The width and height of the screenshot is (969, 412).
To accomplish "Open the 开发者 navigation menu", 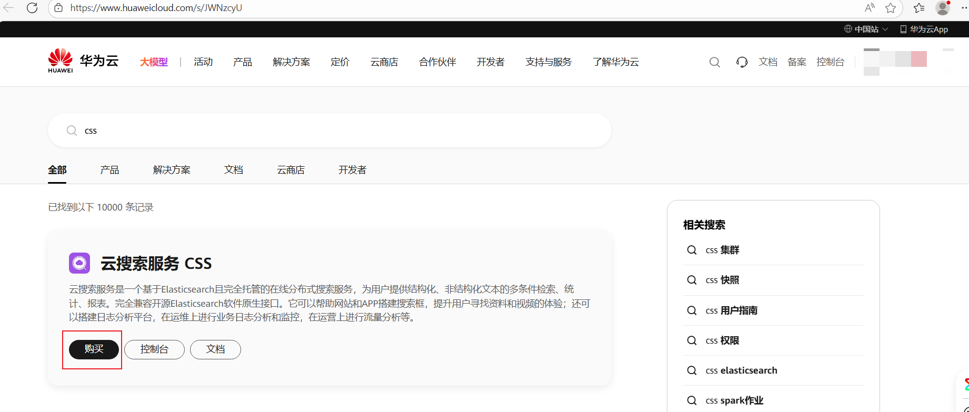I will pyautogui.click(x=491, y=62).
